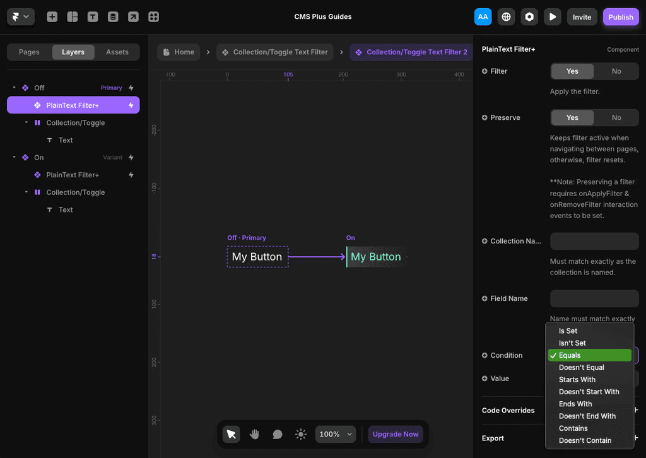The width and height of the screenshot is (646, 458).
Task: Set the Filter option to No
Action: click(x=616, y=71)
